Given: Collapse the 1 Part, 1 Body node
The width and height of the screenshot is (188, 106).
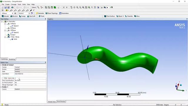Looking at the screenshot, I should pyautogui.click(x=5, y=37).
